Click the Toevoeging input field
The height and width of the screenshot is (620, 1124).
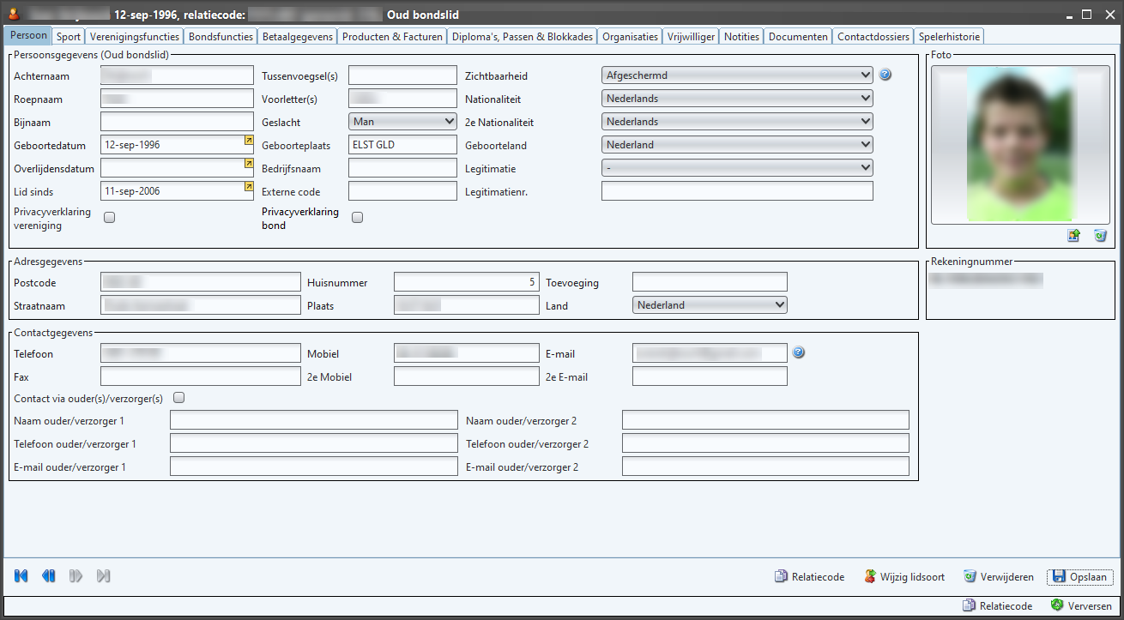(x=710, y=282)
